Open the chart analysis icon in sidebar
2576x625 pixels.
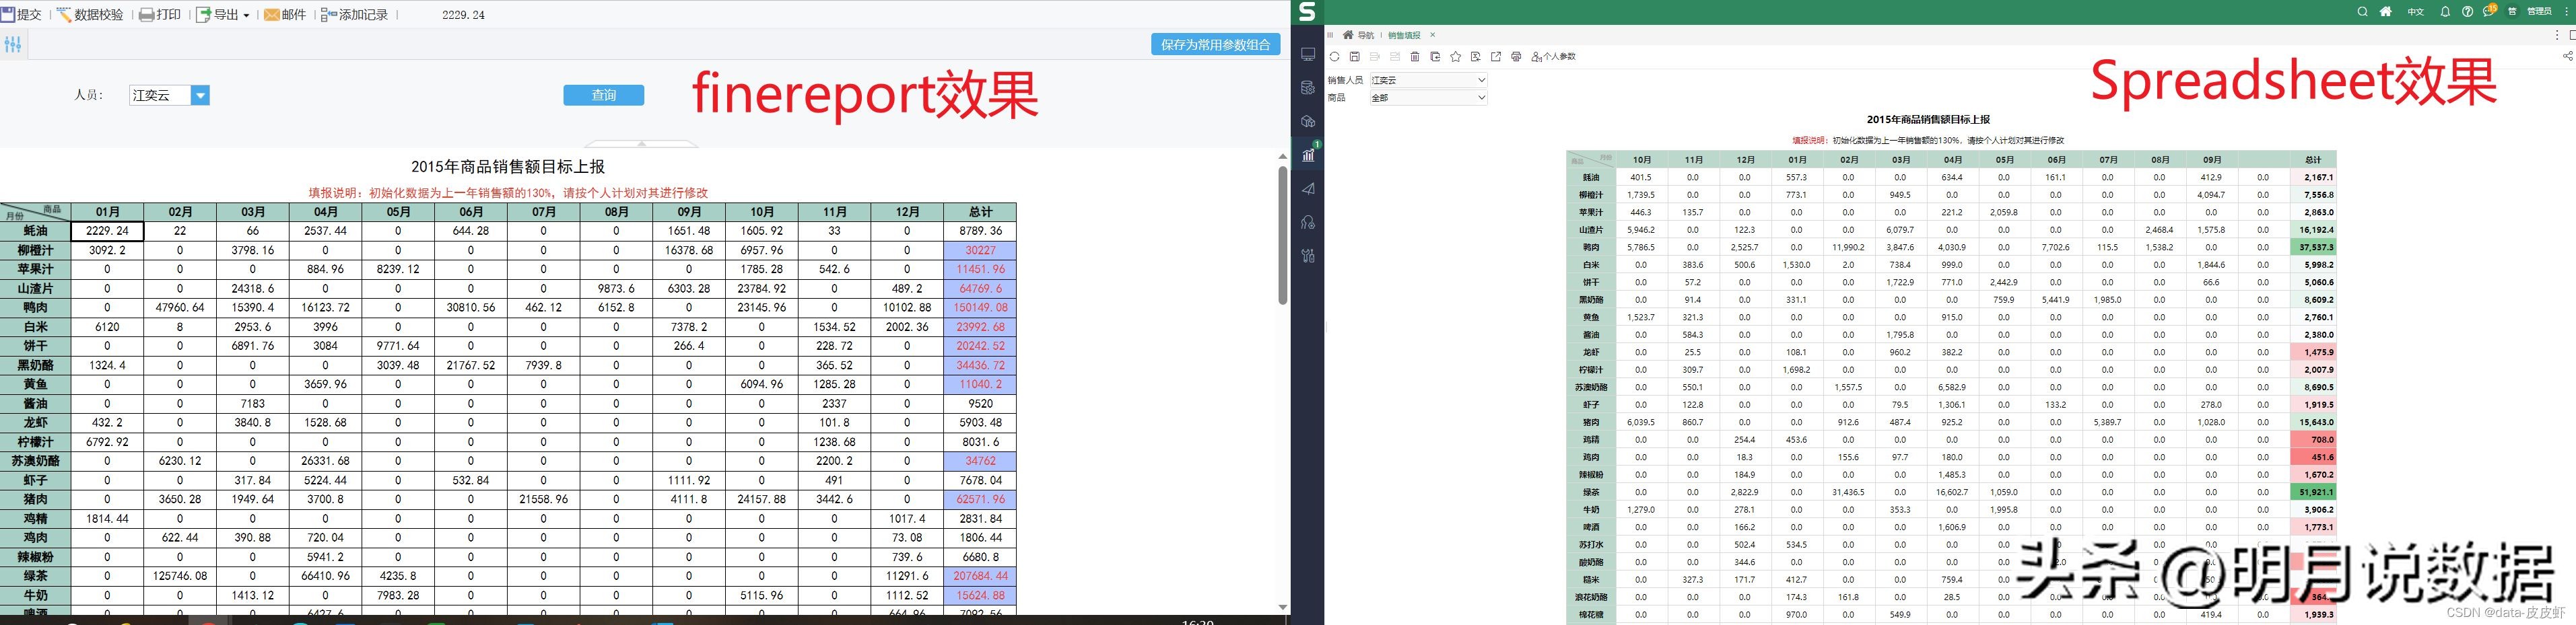point(1307,155)
